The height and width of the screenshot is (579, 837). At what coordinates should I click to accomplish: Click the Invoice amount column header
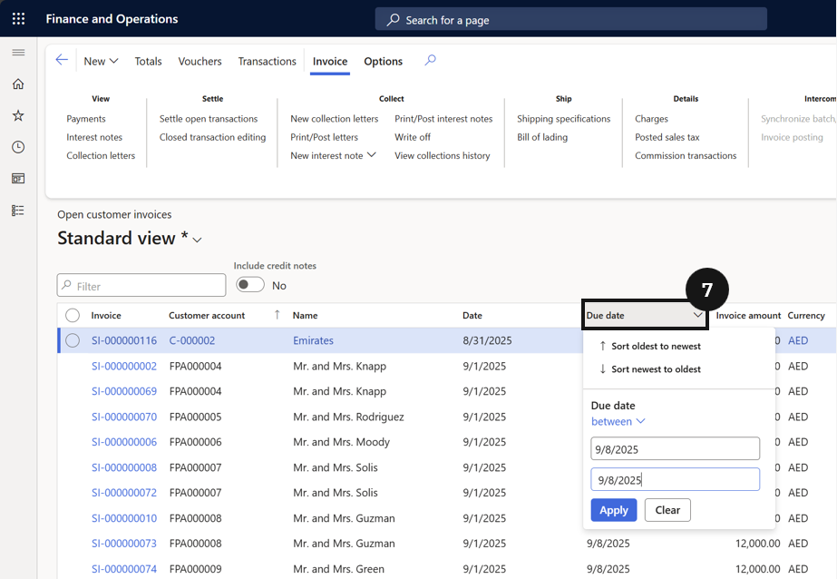(748, 315)
